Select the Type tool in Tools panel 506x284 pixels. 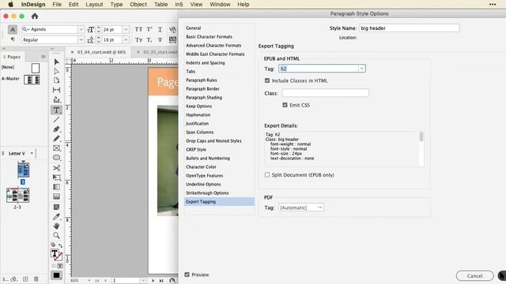(56, 110)
